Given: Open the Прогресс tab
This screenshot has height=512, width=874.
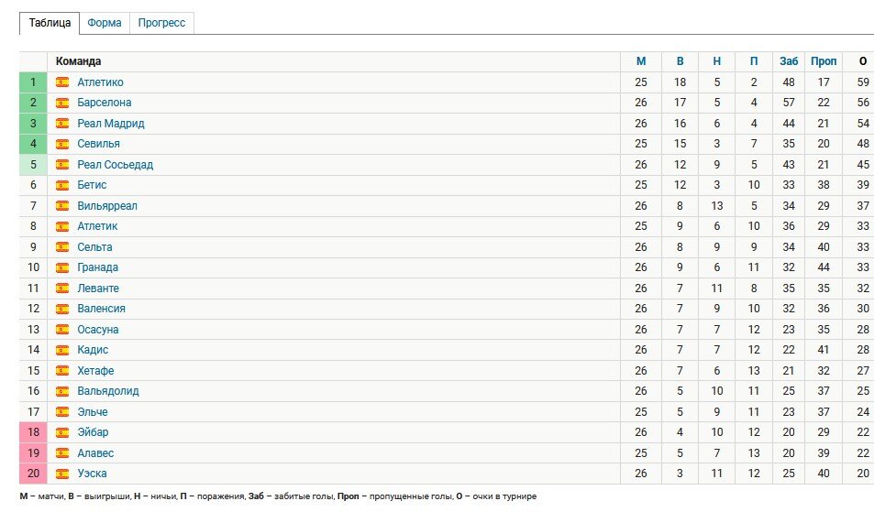Looking at the screenshot, I should tap(161, 23).
